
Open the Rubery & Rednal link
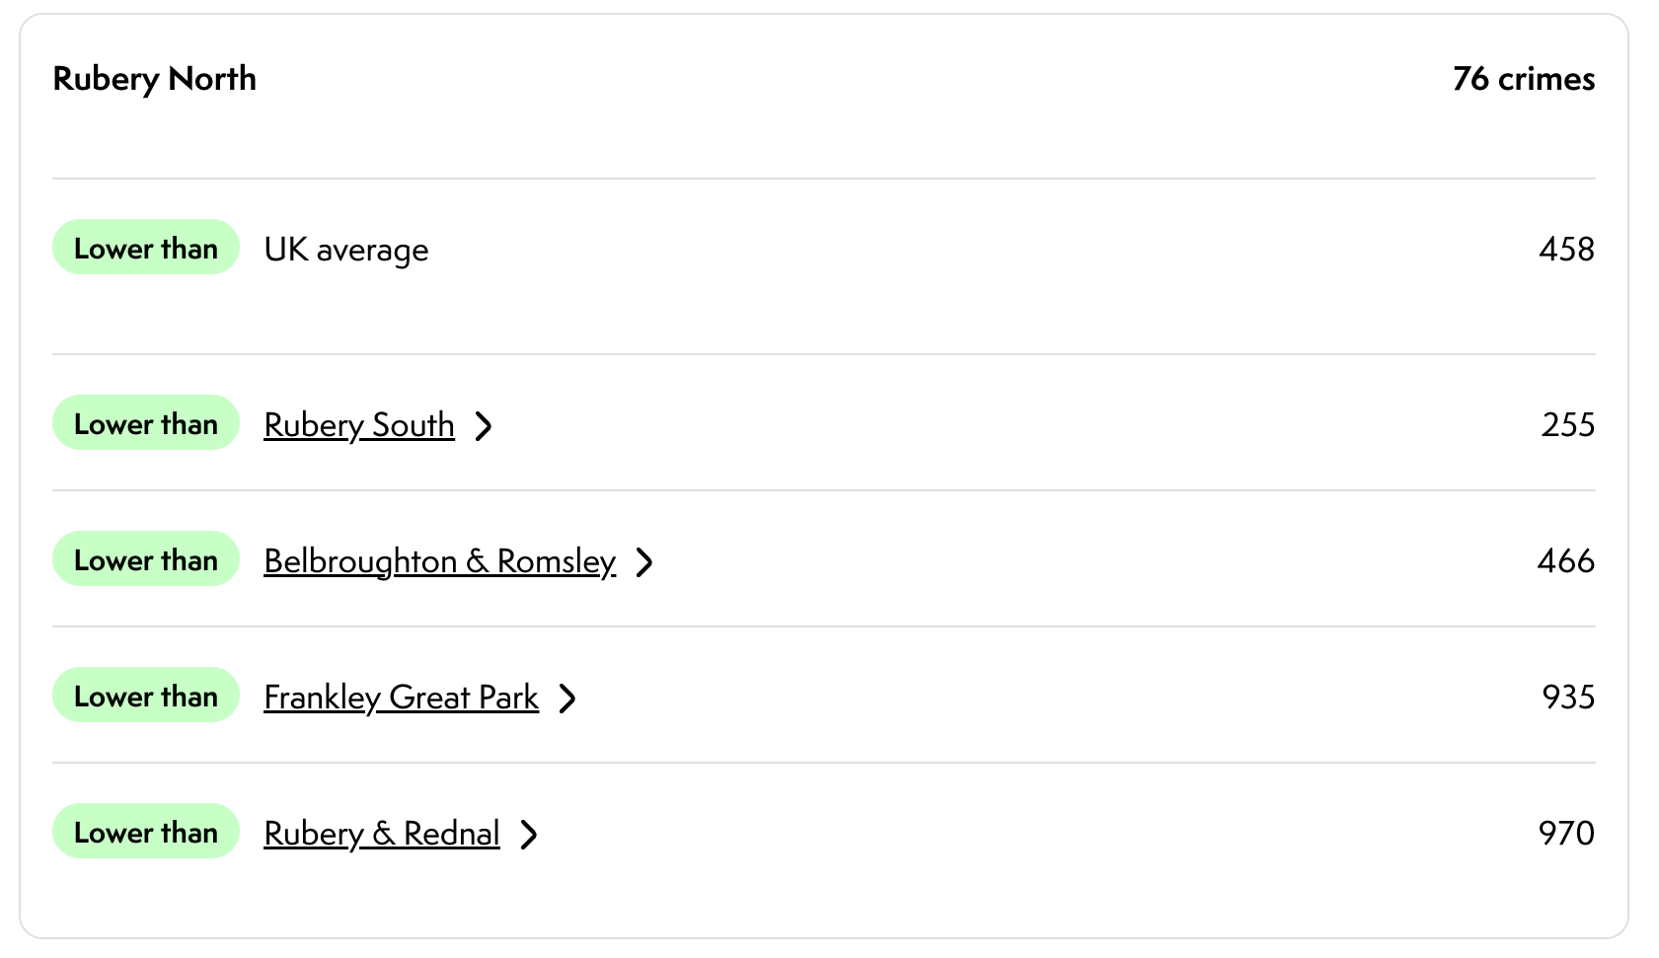click(381, 834)
